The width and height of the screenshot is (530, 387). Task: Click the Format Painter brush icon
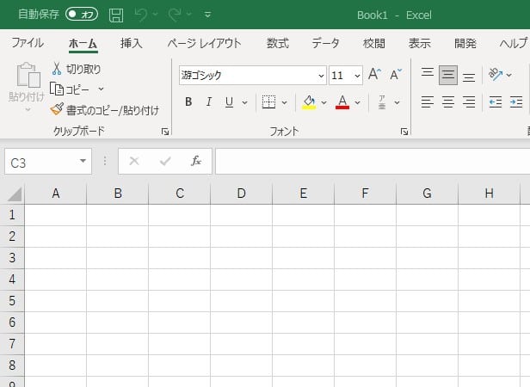pos(57,109)
